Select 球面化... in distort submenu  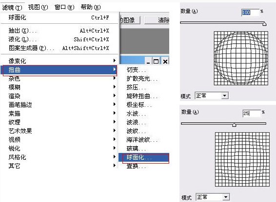144,157
